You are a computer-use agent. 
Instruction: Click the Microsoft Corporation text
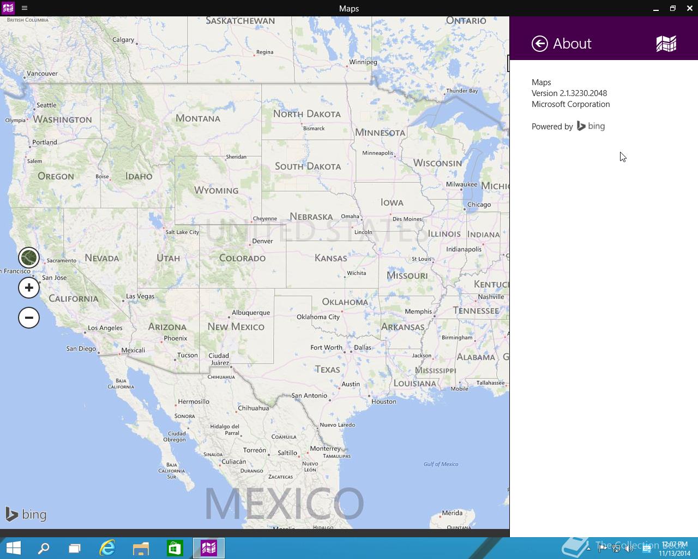click(x=571, y=104)
